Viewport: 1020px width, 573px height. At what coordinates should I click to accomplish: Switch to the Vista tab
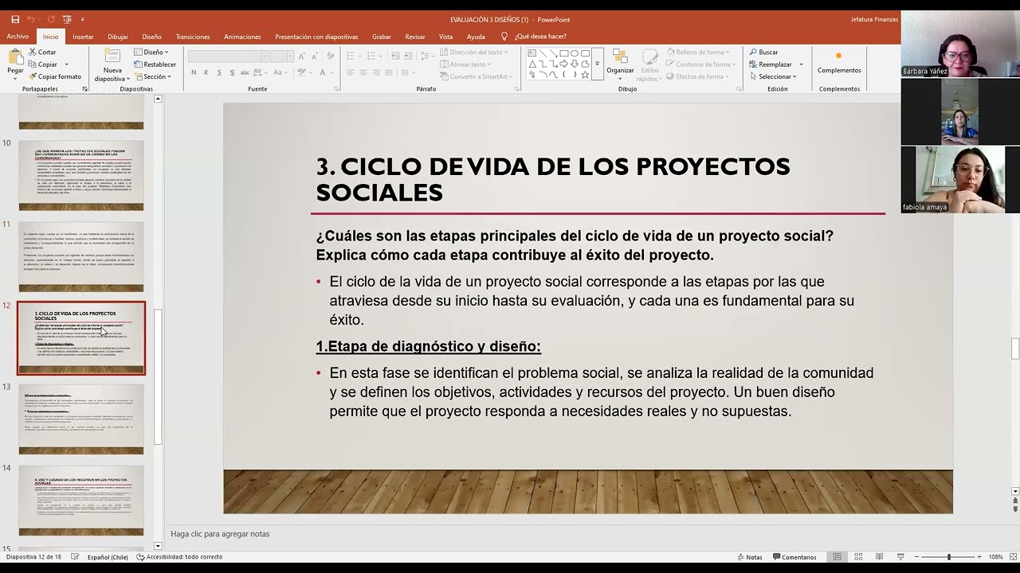pos(445,37)
